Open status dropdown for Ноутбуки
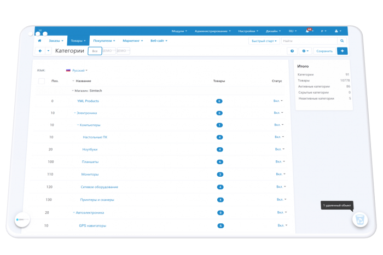This screenshot has width=383, height=255. pyautogui.click(x=280, y=149)
